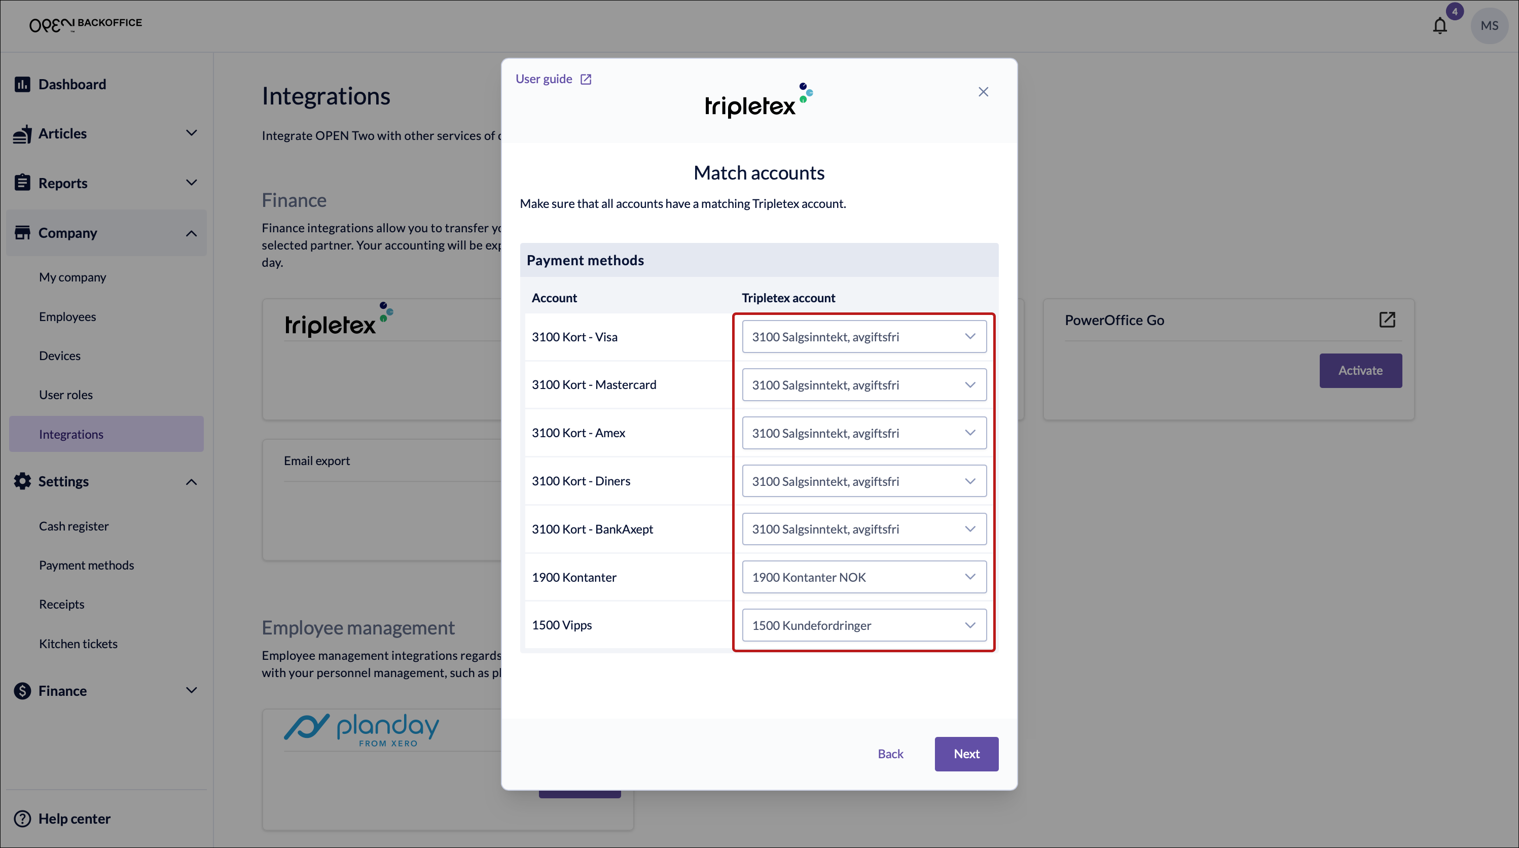Open the MS user avatar menu
Viewport: 1519px width, 848px height.
point(1489,26)
